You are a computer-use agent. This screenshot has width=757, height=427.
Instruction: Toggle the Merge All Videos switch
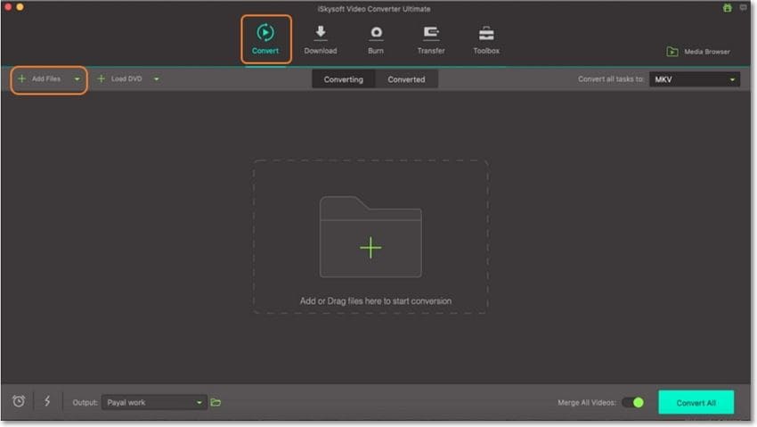click(x=633, y=402)
